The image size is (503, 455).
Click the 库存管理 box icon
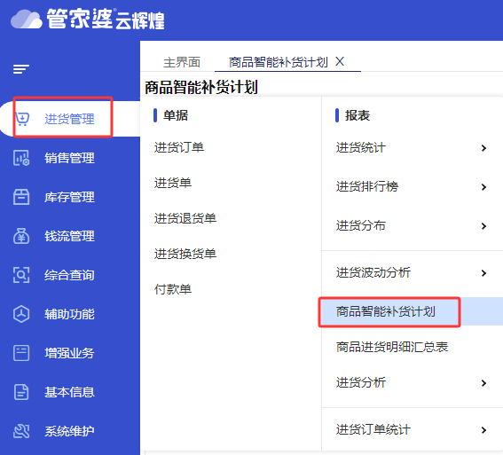point(21,197)
